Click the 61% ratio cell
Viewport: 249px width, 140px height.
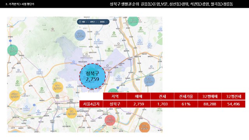click(x=186, y=104)
